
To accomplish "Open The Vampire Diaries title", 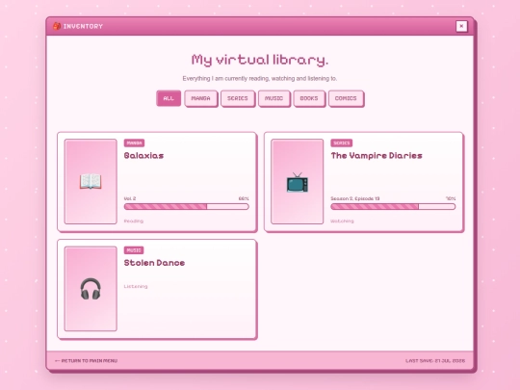I will 377,156.
